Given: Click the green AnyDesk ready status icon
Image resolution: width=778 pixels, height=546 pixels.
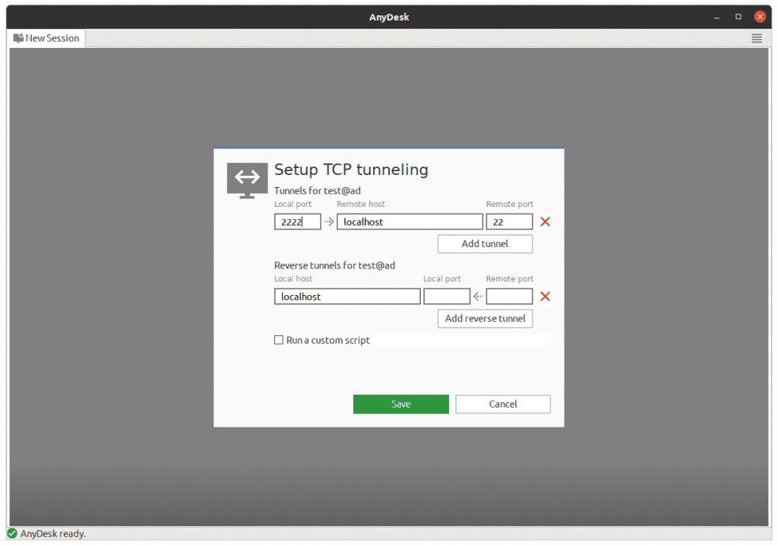Looking at the screenshot, I should click(12, 534).
